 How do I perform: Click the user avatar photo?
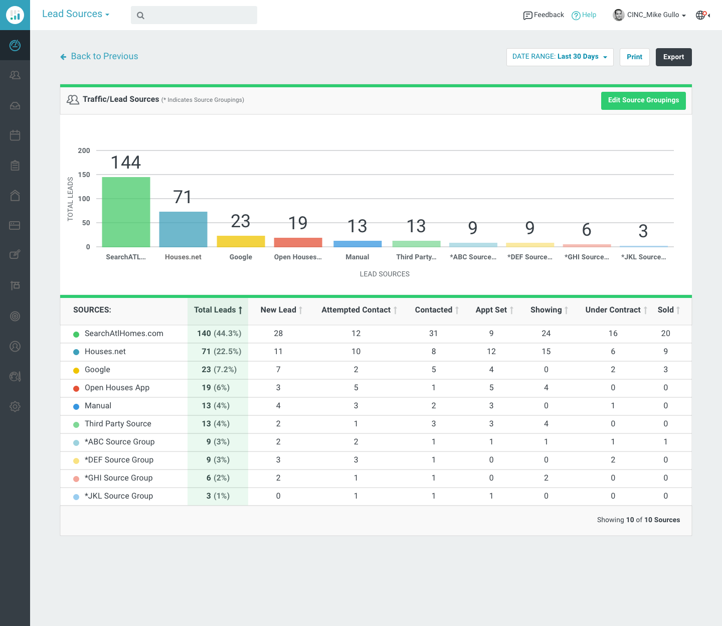[x=618, y=15]
